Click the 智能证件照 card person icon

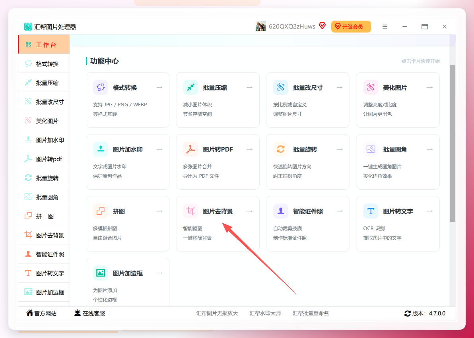(x=281, y=211)
